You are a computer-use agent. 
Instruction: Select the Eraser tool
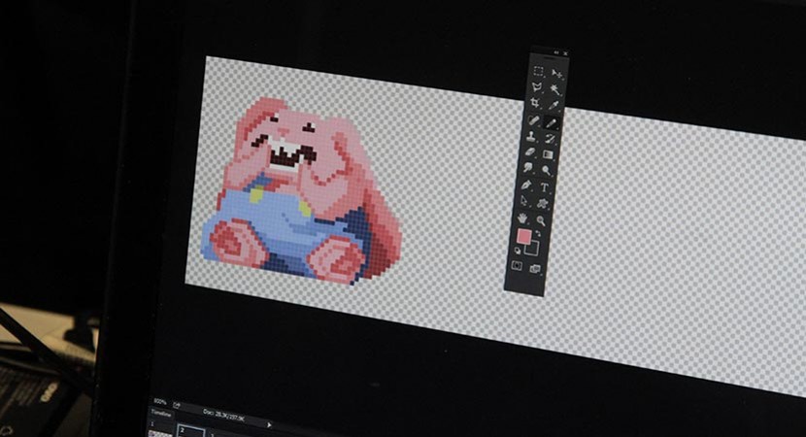(530, 152)
